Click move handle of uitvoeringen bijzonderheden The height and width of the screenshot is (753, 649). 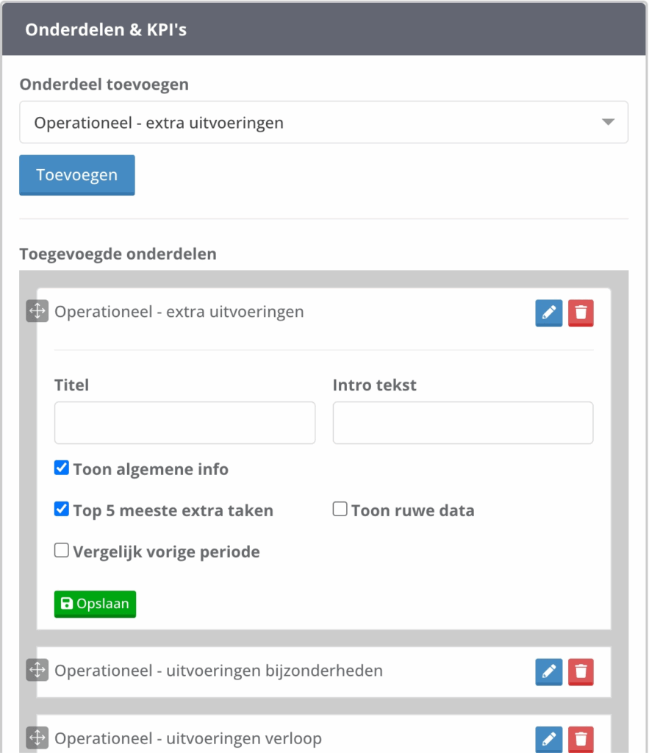[37, 670]
